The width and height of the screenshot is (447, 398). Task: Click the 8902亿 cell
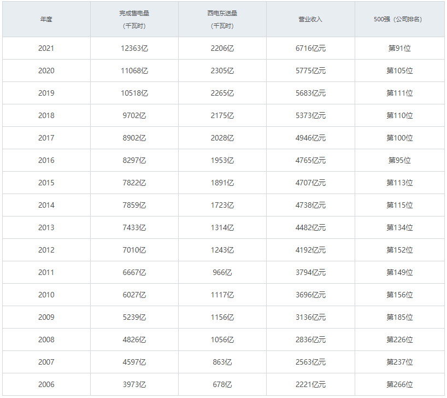click(134, 138)
